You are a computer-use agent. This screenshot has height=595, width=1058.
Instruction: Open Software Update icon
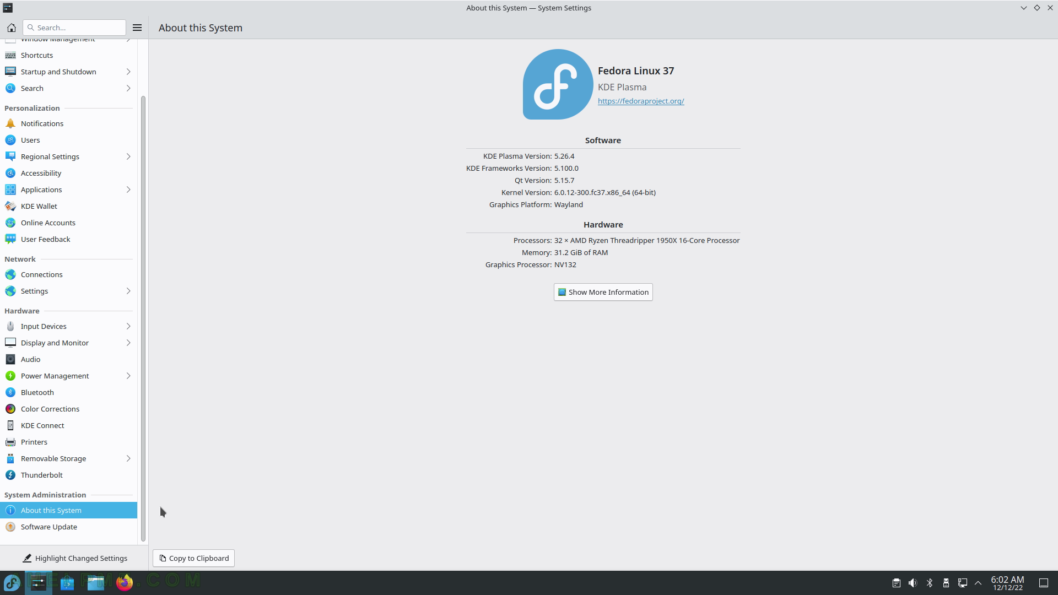(10, 527)
